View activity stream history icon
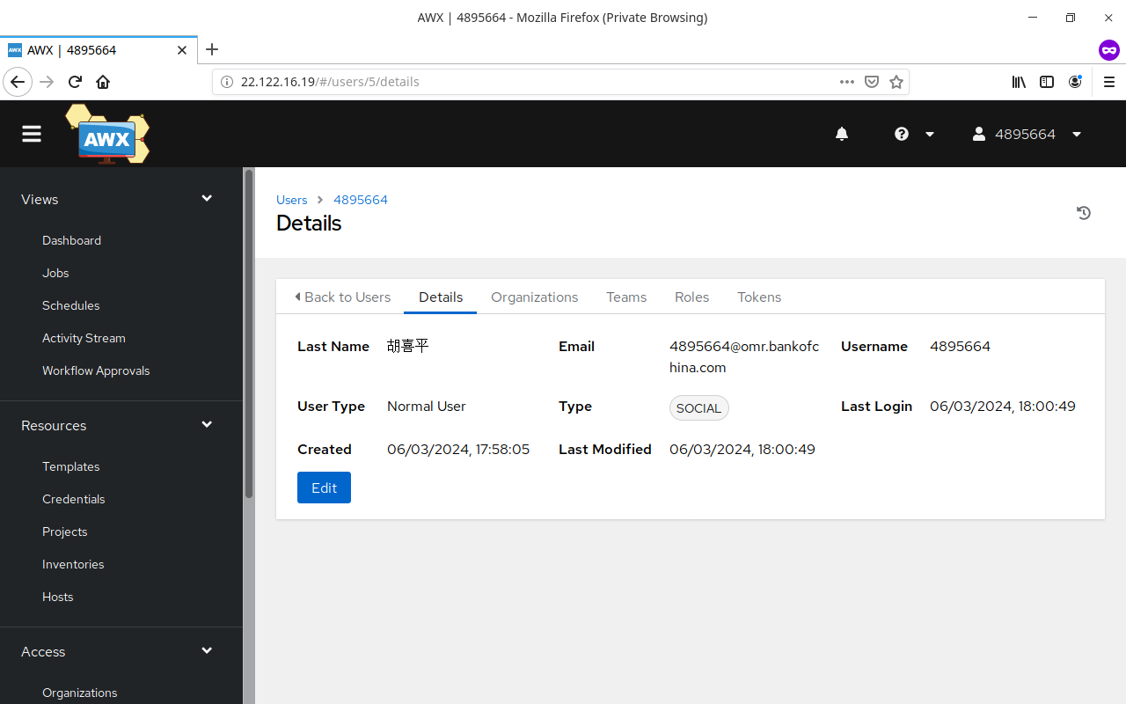1126x704 pixels. click(1084, 213)
